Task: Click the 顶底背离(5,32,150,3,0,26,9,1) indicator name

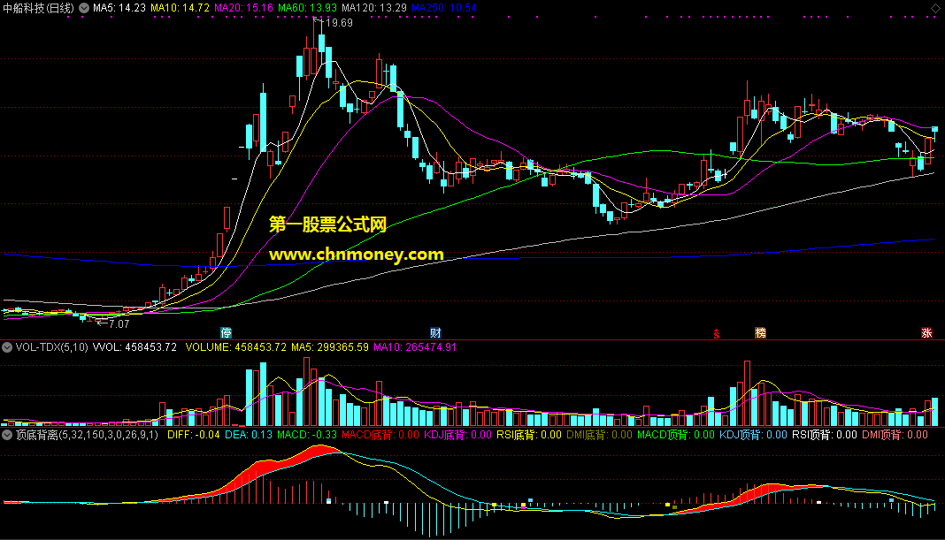Action: click(87, 435)
